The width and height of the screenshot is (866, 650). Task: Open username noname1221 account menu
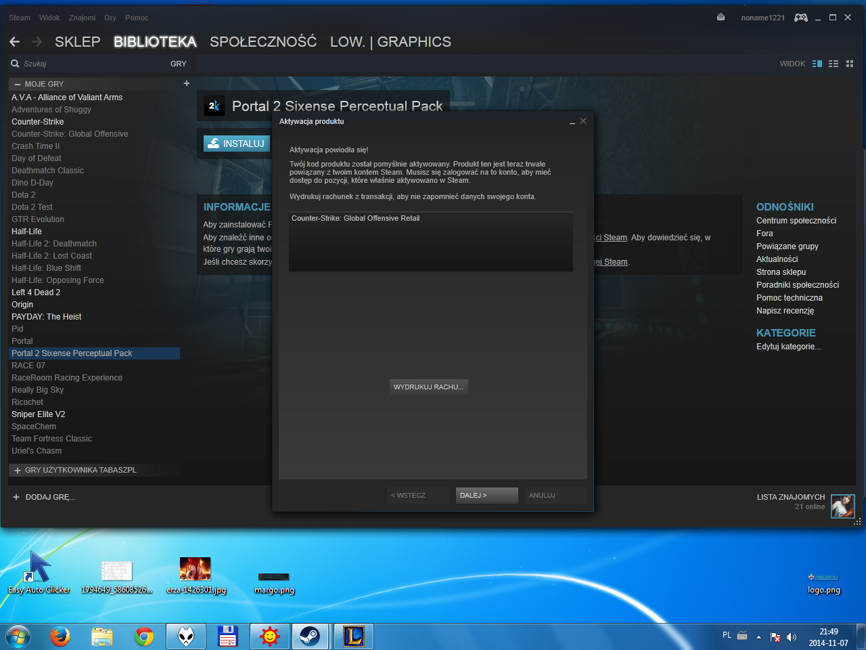762,18
